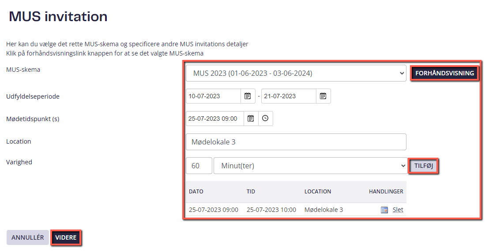The width and height of the screenshot is (485, 252).
Task: Click the Forhåndsvisning button
Action: (x=444, y=73)
